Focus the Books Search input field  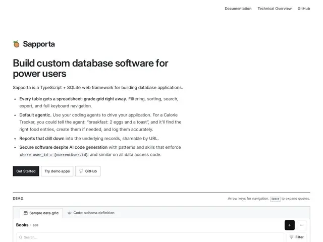pyautogui.click(x=150, y=237)
